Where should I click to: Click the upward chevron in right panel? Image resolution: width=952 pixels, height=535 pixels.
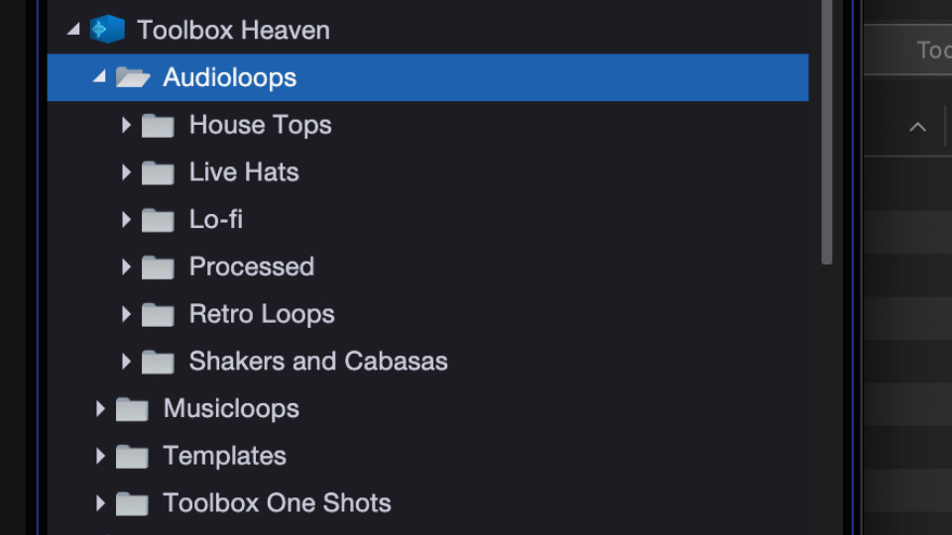tap(917, 127)
